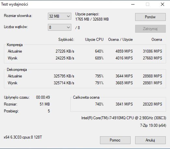Click the Upłynęło czasu: label

click(17, 97)
